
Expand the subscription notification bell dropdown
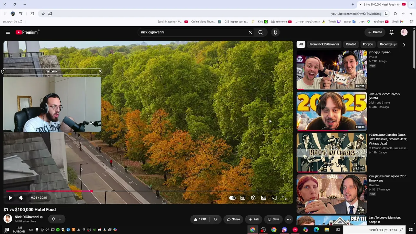coord(57,219)
